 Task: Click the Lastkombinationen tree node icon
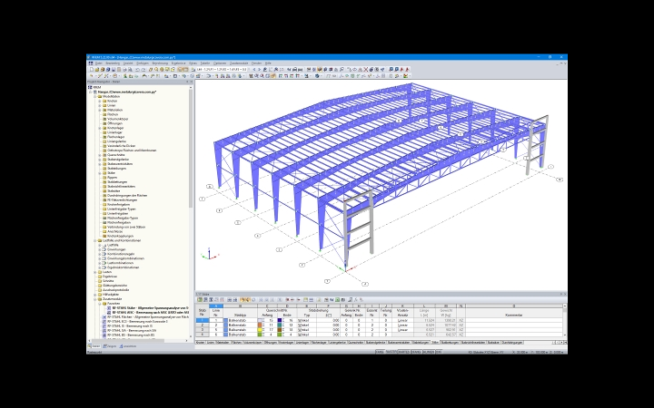click(104, 263)
